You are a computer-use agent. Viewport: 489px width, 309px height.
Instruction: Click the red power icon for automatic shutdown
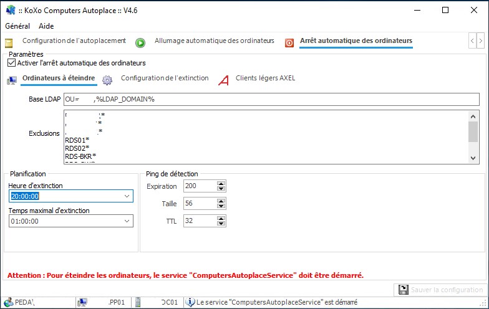coord(289,42)
